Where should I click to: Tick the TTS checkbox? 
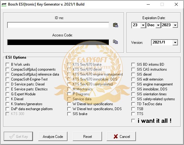coord(133,114)
